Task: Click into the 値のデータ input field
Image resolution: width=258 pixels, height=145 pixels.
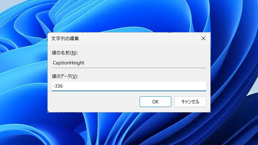Action: coord(129,86)
